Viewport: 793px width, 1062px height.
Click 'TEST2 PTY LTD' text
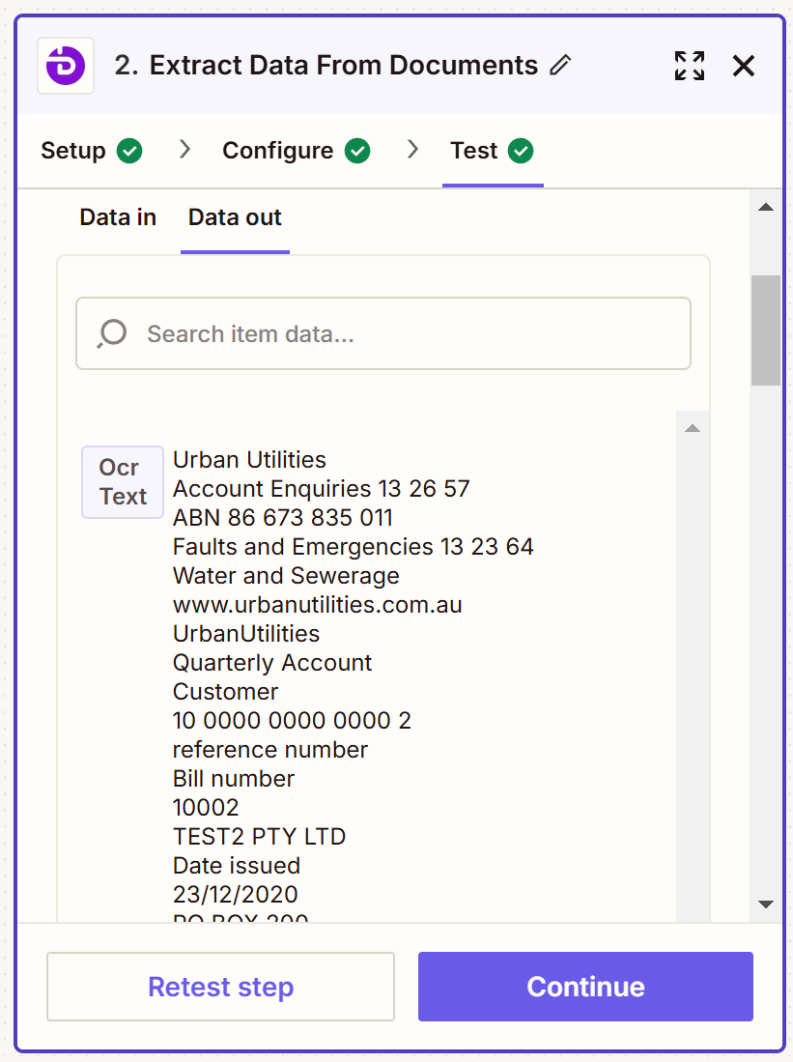[260, 837]
